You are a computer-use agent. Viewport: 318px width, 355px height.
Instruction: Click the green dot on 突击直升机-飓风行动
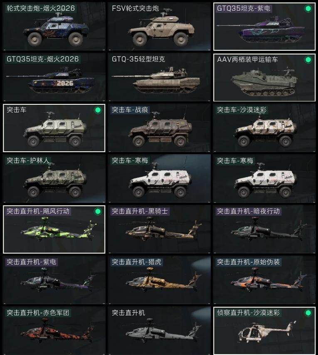pyautogui.click(x=98, y=212)
